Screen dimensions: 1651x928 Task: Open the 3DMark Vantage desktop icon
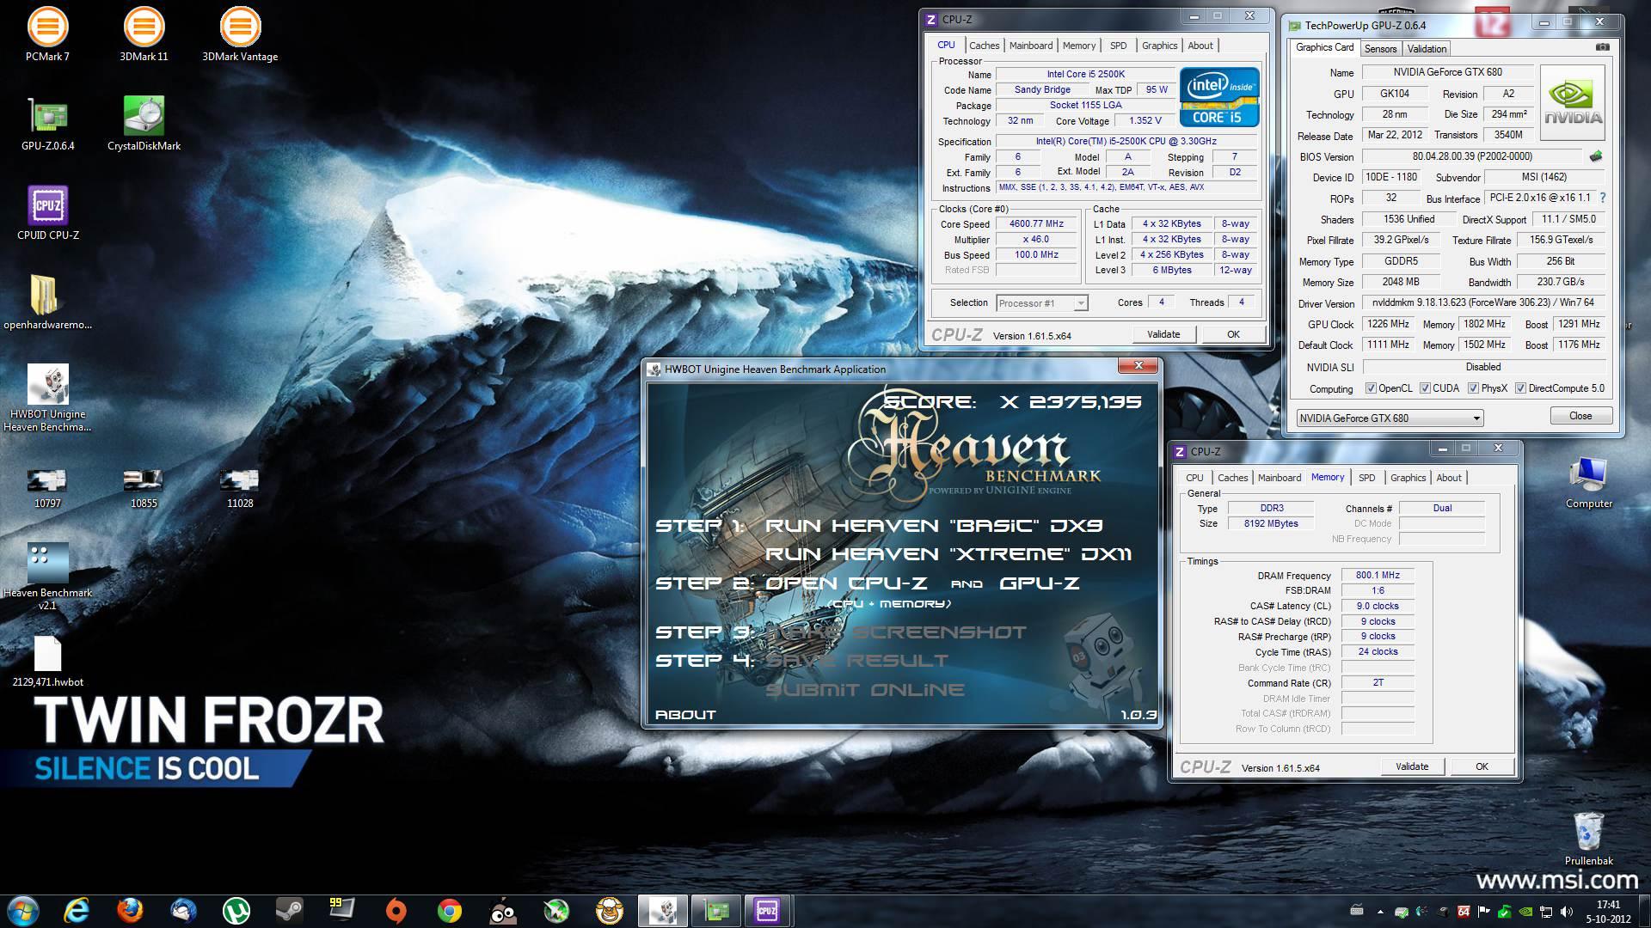coord(240,34)
